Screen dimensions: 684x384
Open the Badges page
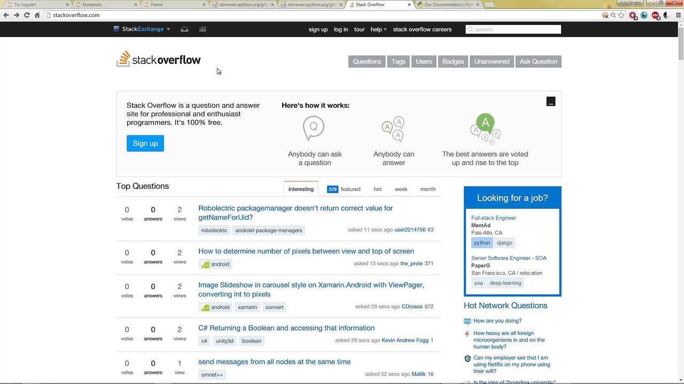tap(453, 61)
